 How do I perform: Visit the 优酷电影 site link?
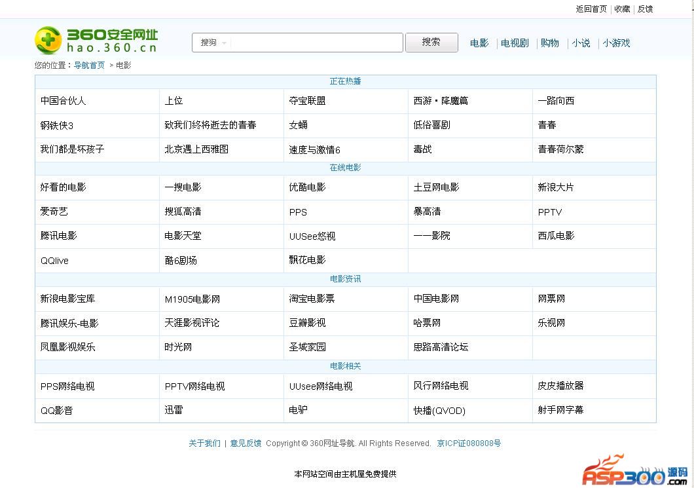point(307,187)
